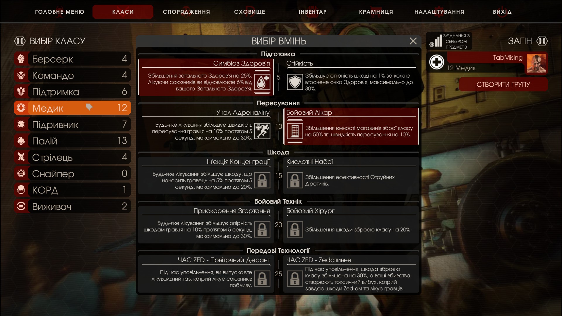Click the Стійкість shield skill icon
Screen dimensions: 562x316
coord(295,82)
